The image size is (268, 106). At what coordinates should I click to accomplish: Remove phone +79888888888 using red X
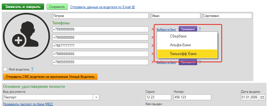coord(153,37)
